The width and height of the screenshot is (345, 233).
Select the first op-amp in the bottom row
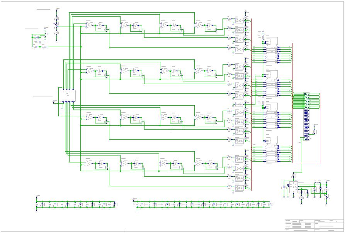pyautogui.click(x=89, y=164)
